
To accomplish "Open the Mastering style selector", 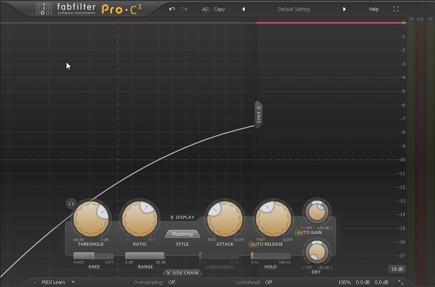I will pos(182,234).
